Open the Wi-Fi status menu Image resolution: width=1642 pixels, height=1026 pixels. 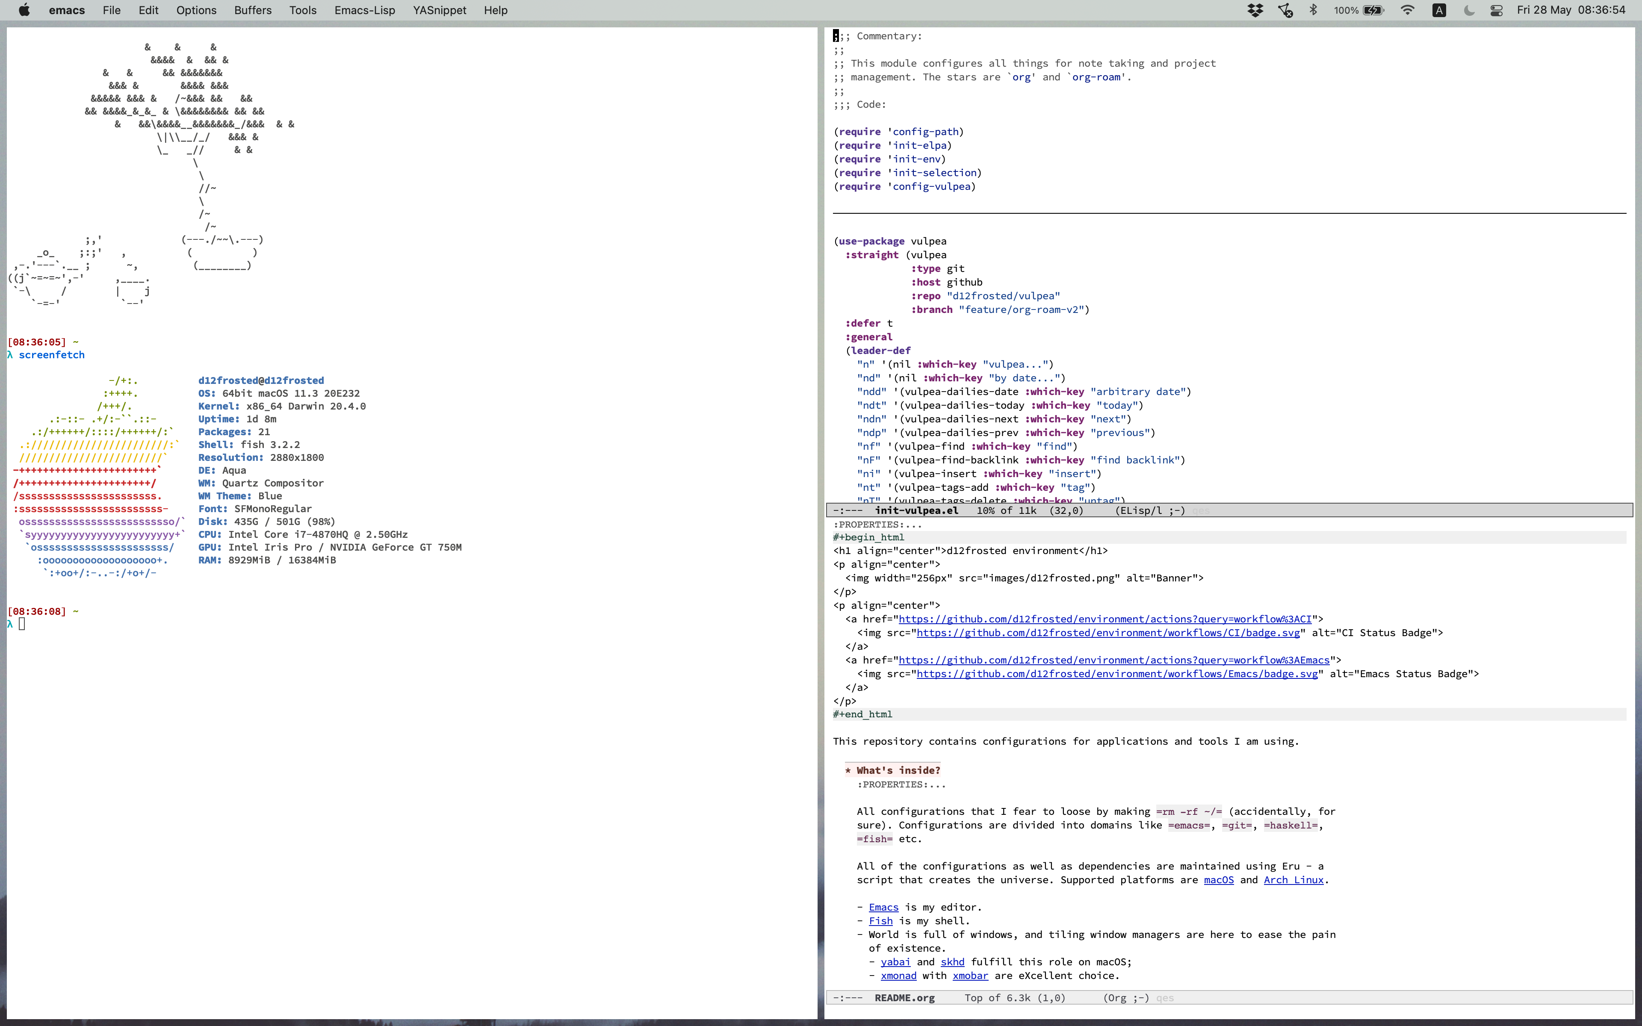tap(1408, 10)
